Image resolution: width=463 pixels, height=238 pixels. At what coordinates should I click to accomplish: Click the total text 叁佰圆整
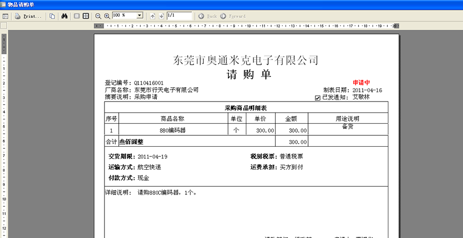131,142
